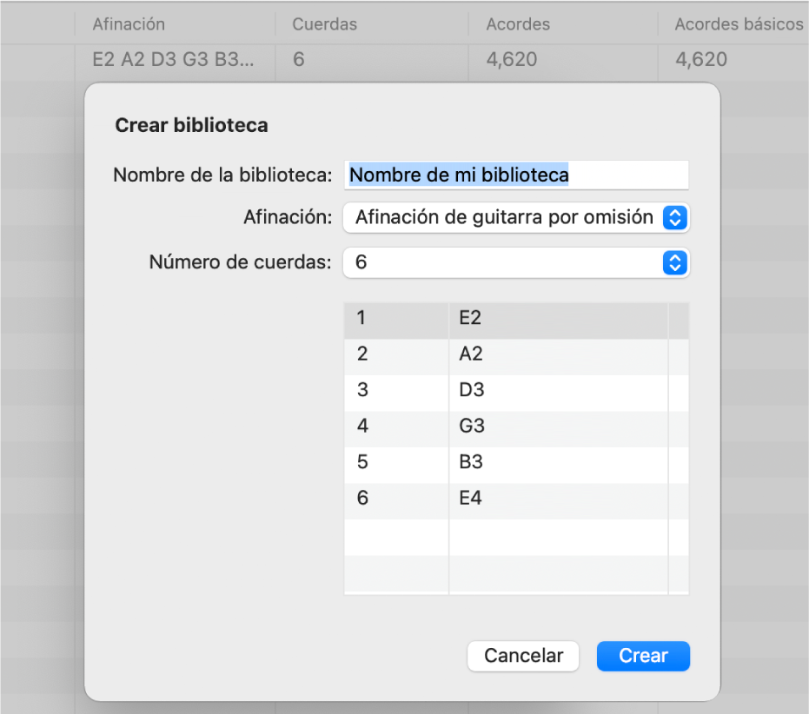
Task: Click the Cancelar button
Action: [x=523, y=656]
